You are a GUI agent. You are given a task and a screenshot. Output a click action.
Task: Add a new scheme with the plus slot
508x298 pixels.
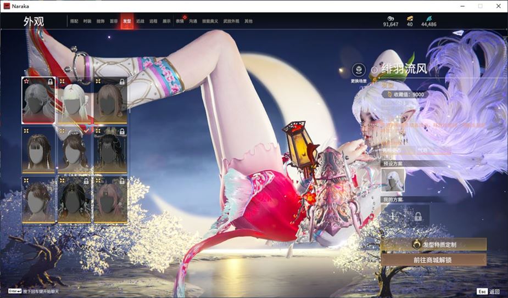[x=393, y=216]
